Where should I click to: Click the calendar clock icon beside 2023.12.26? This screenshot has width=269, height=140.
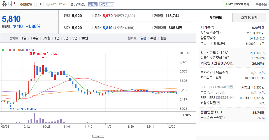pos(48,5)
